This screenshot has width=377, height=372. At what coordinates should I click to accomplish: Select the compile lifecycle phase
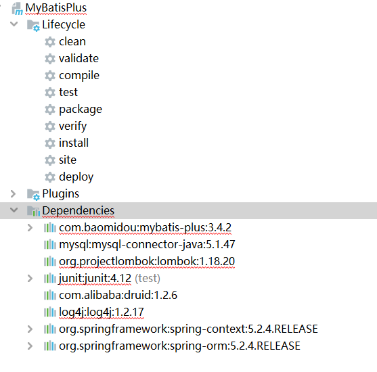point(79,76)
